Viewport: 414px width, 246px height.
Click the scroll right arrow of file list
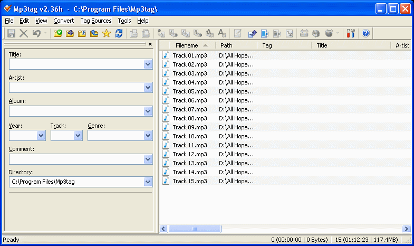[x=406, y=229]
